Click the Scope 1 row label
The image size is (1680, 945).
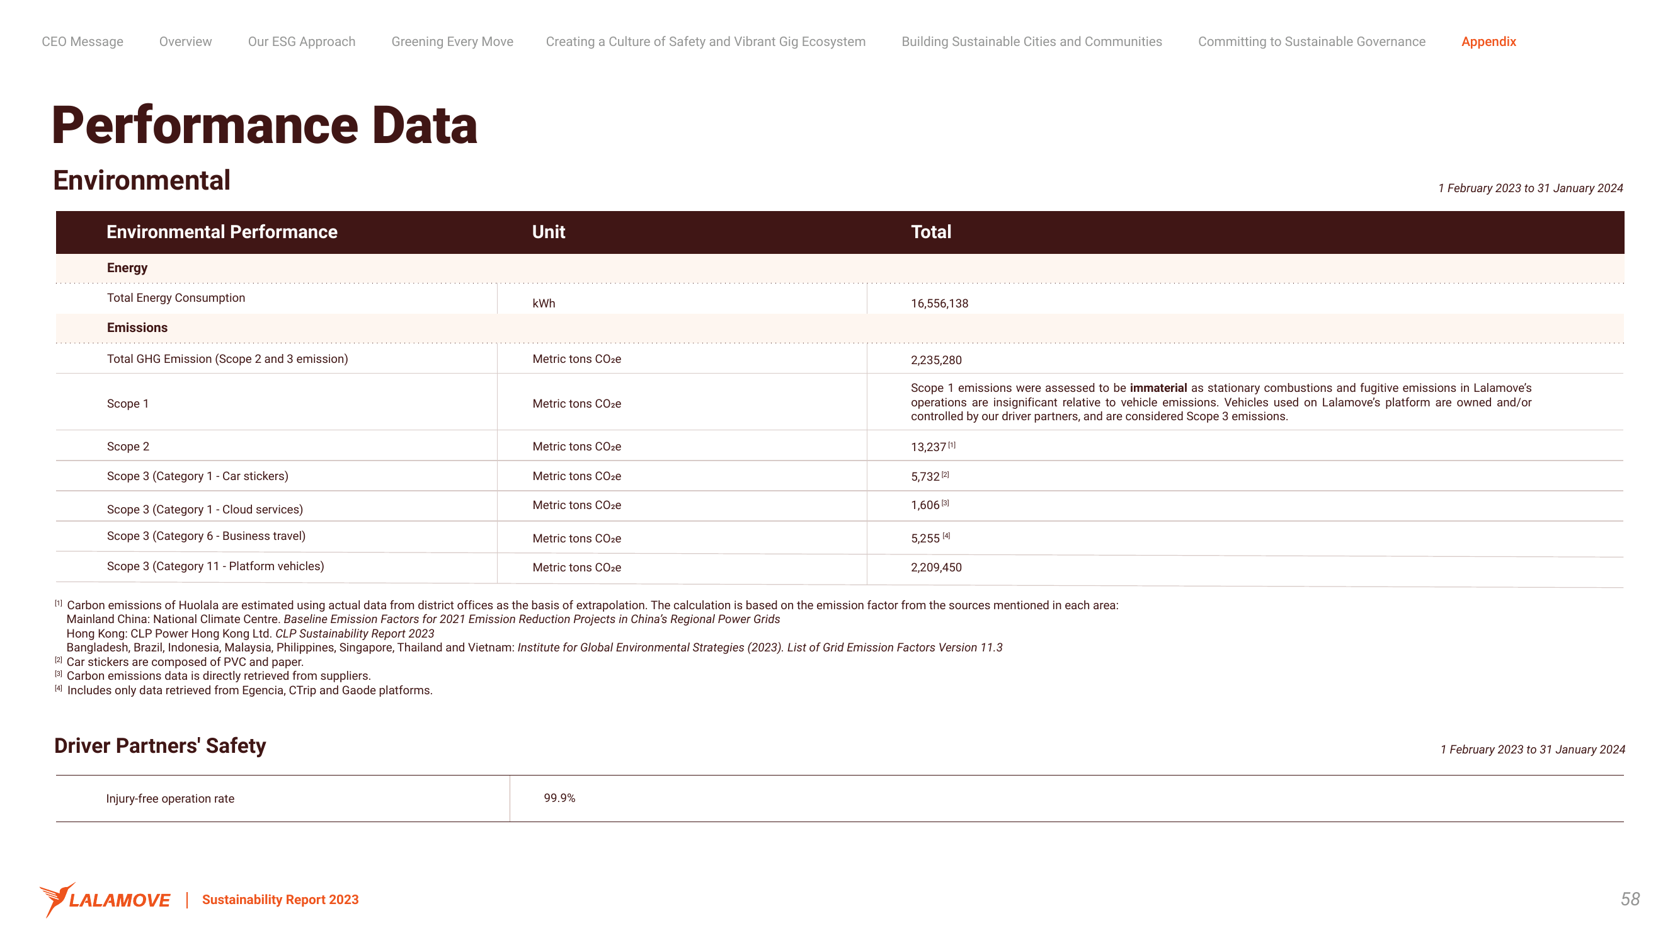coord(128,404)
